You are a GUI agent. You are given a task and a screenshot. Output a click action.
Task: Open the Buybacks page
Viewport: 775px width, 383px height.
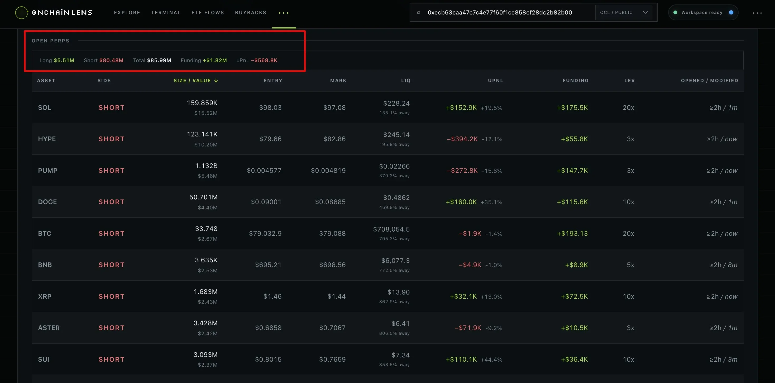pos(251,13)
